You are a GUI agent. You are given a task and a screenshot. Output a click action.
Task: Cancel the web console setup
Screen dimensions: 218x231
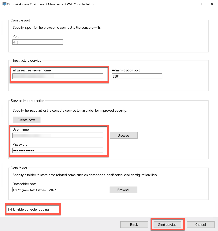201,224
